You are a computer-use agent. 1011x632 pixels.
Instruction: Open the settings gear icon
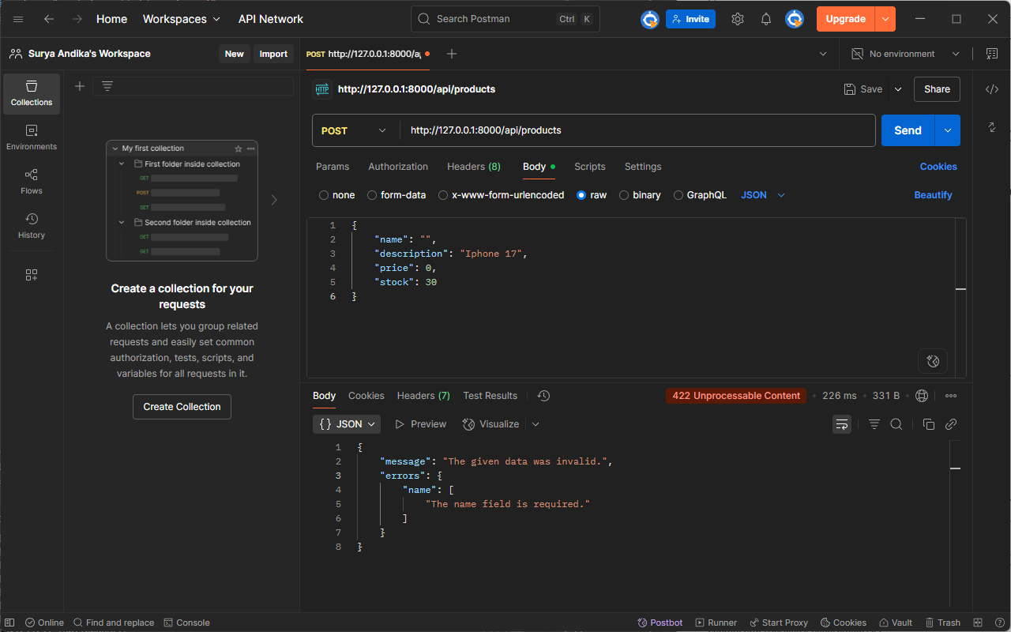pyautogui.click(x=737, y=19)
